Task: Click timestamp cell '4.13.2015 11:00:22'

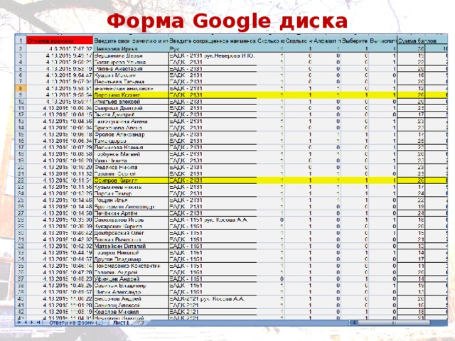Action: (x=60, y=298)
